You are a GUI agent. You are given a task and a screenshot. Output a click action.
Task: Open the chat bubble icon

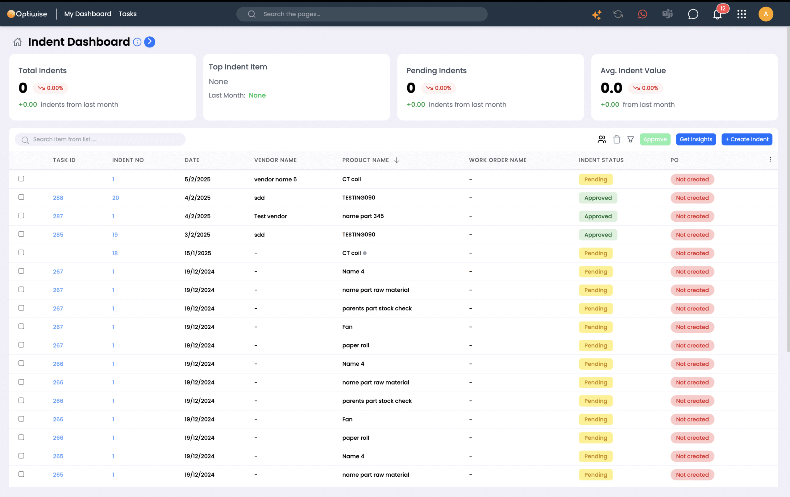point(692,14)
